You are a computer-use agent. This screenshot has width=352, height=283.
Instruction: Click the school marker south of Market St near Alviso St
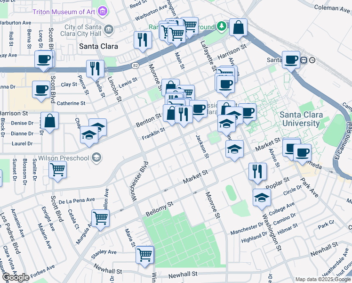[234, 150]
